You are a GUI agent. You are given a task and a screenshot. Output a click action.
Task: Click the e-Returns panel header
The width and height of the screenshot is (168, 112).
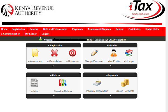(x=53, y=75)
